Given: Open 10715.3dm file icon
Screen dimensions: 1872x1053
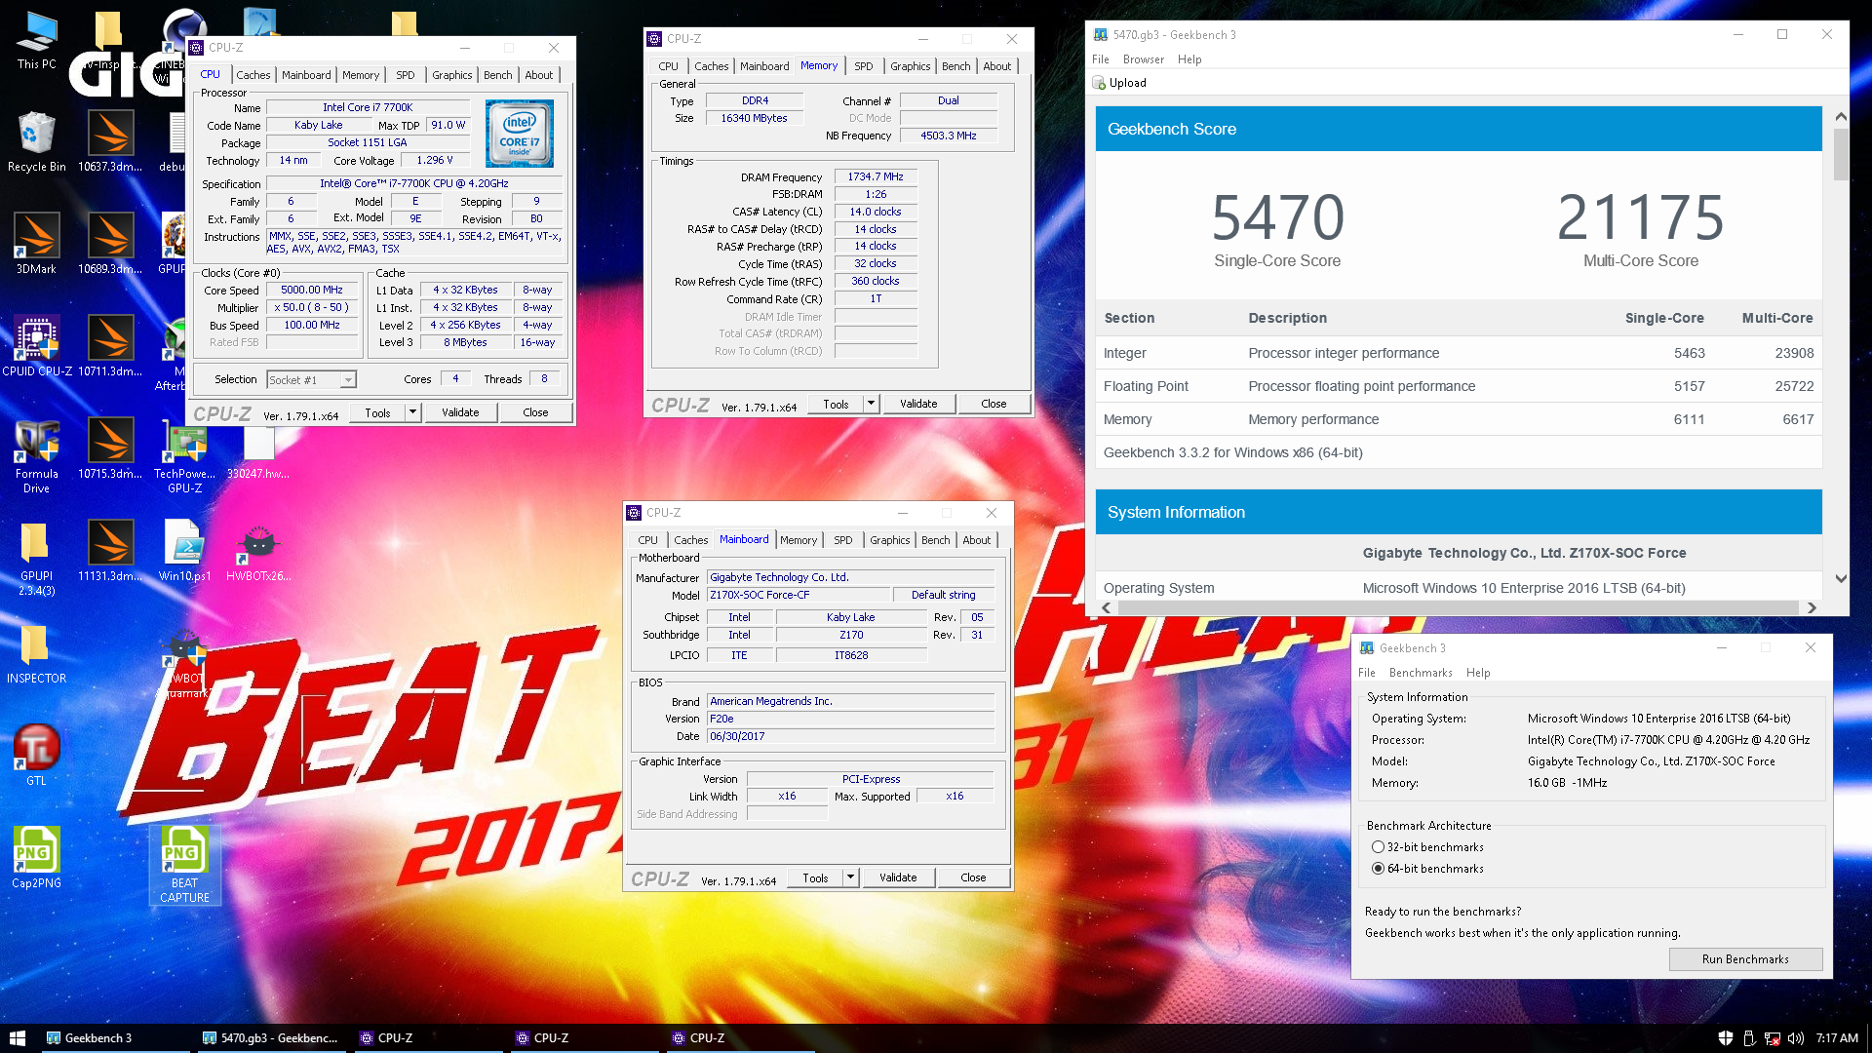Looking at the screenshot, I should point(110,448).
